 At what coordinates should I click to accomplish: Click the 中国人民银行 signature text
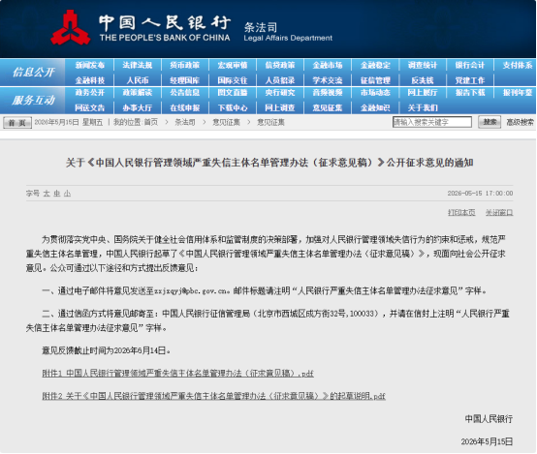pyautogui.click(x=489, y=419)
